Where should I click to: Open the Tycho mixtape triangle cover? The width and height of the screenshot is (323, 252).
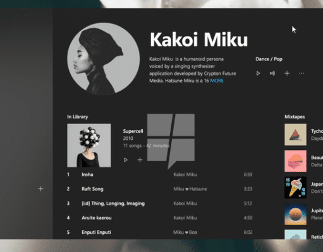pyautogui.click(x=295, y=135)
